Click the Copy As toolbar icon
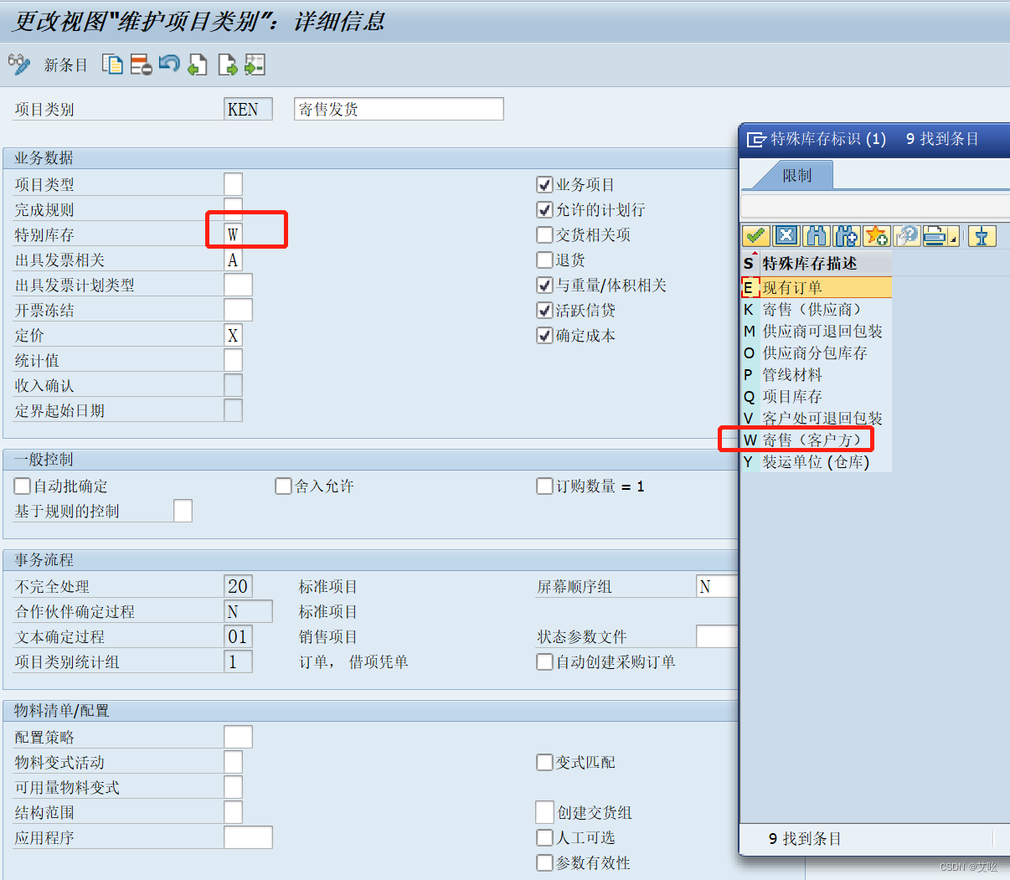 click(112, 64)
